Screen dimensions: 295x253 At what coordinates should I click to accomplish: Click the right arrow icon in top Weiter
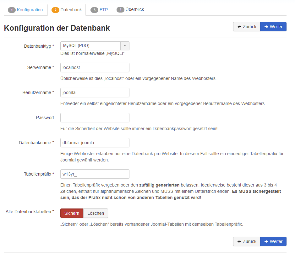(266, 27)
